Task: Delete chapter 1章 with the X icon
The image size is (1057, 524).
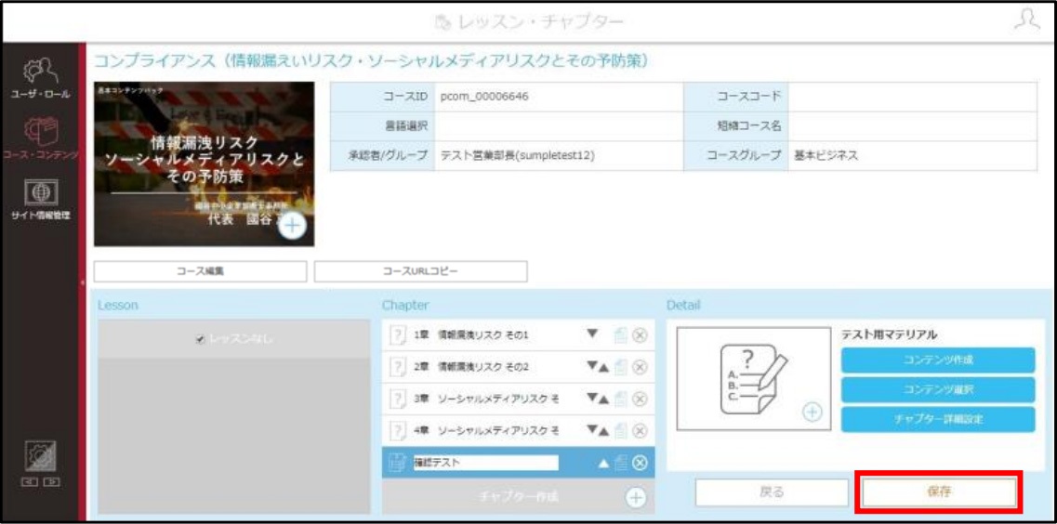Action: click(x=641, y=334)
